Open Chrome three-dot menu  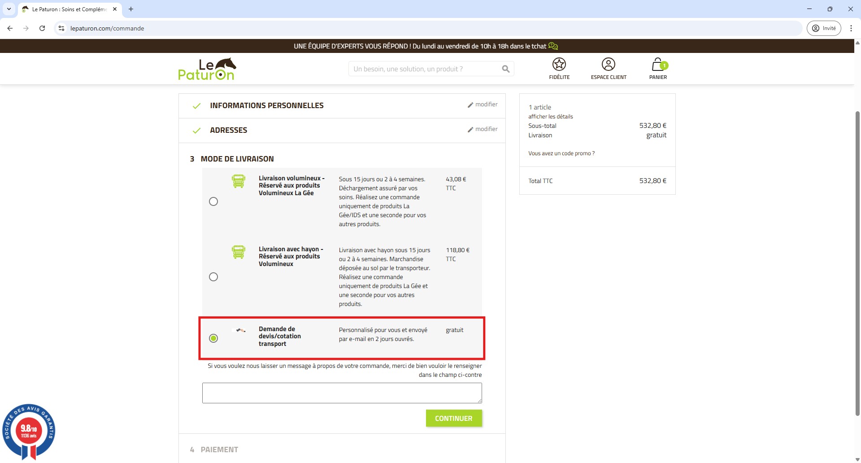click(x=851, y=28)
